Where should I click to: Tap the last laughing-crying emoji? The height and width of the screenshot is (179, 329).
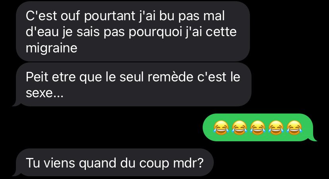pos(294,128)
